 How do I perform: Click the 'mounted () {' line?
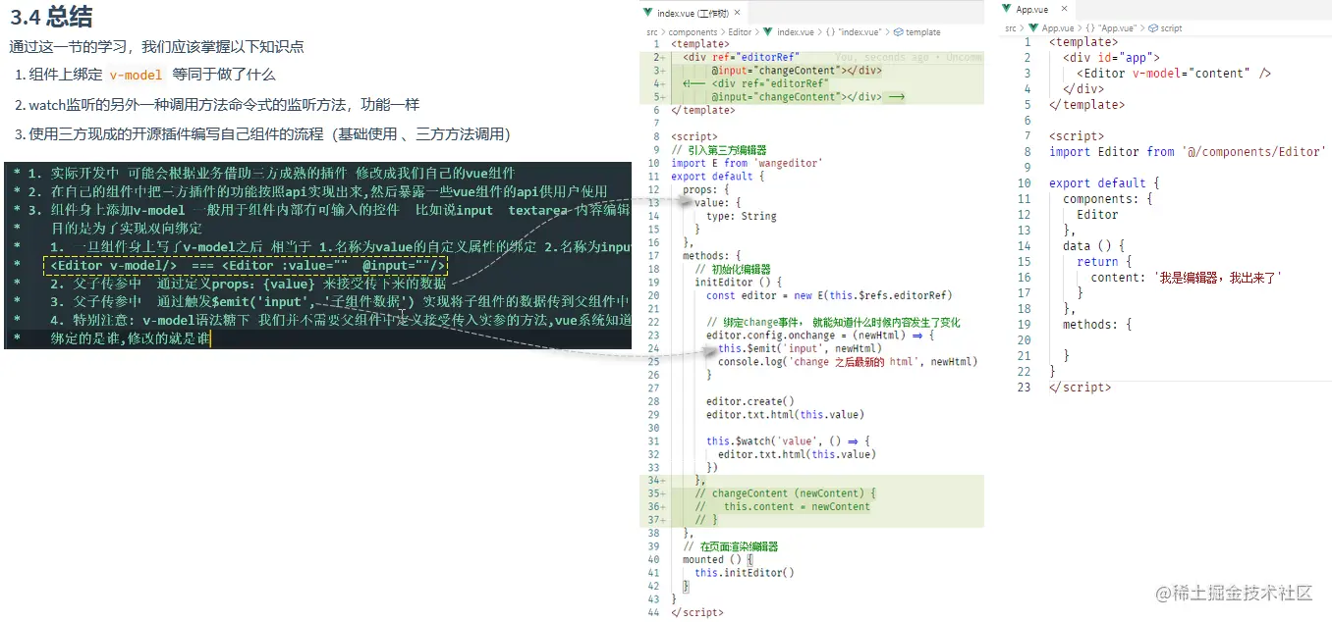(717, 559)
